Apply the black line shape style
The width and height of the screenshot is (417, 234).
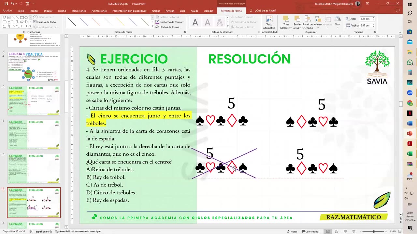click(71, 22)
